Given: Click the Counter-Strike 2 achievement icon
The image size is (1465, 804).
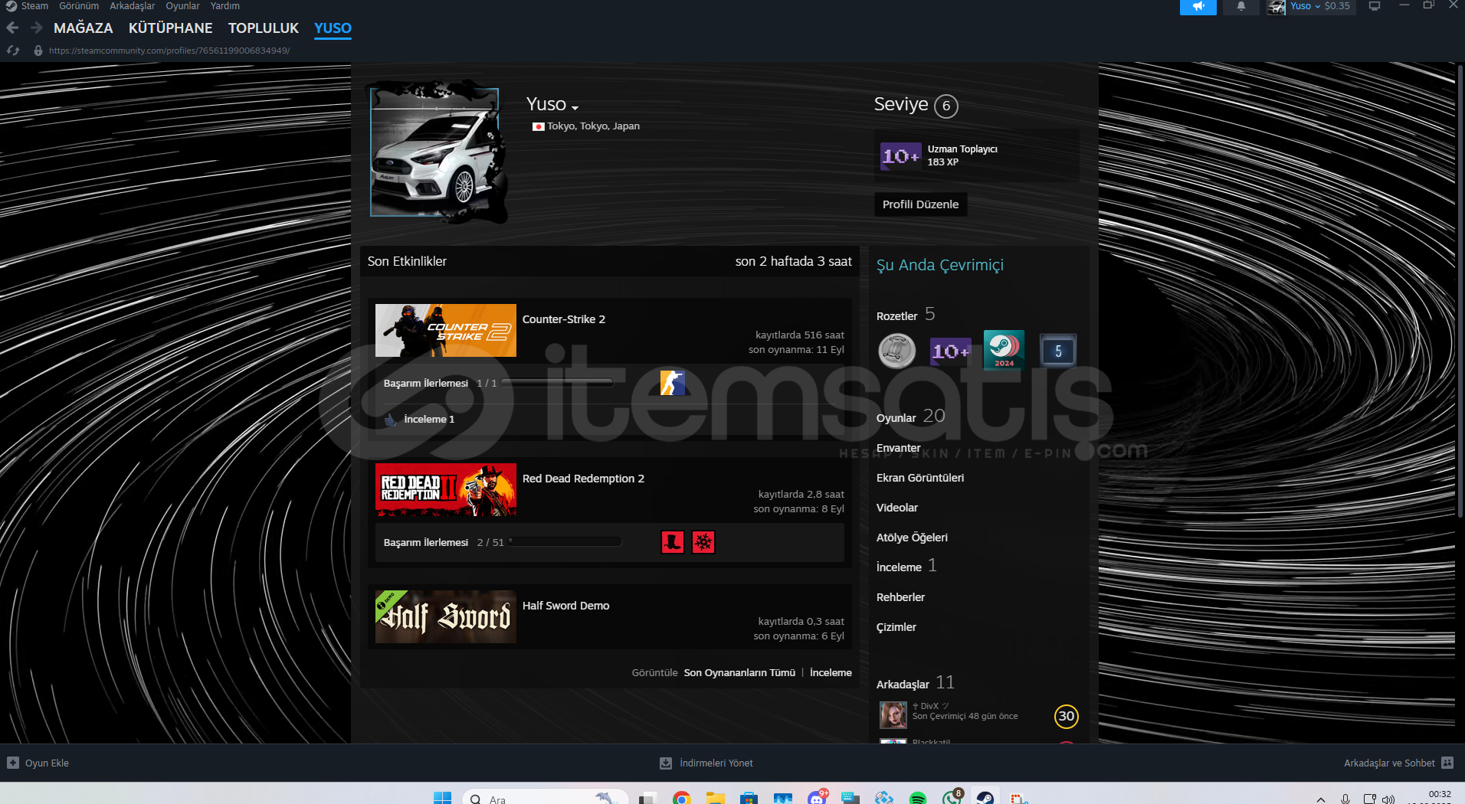Looking at the screenshot, I should click(672, 383).
